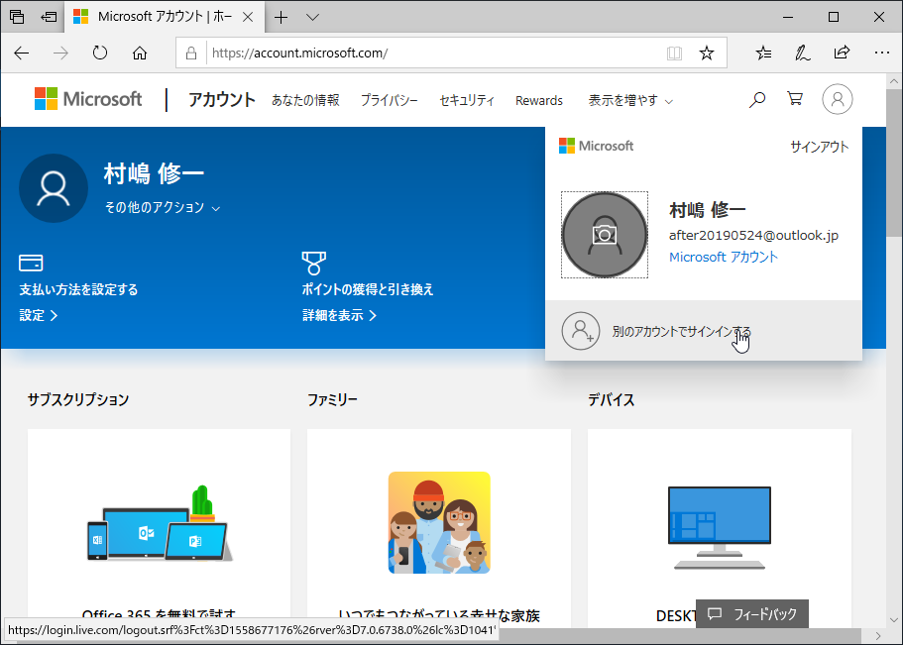
Task: Click the デバイス section heading
Action: coord(611,399)
